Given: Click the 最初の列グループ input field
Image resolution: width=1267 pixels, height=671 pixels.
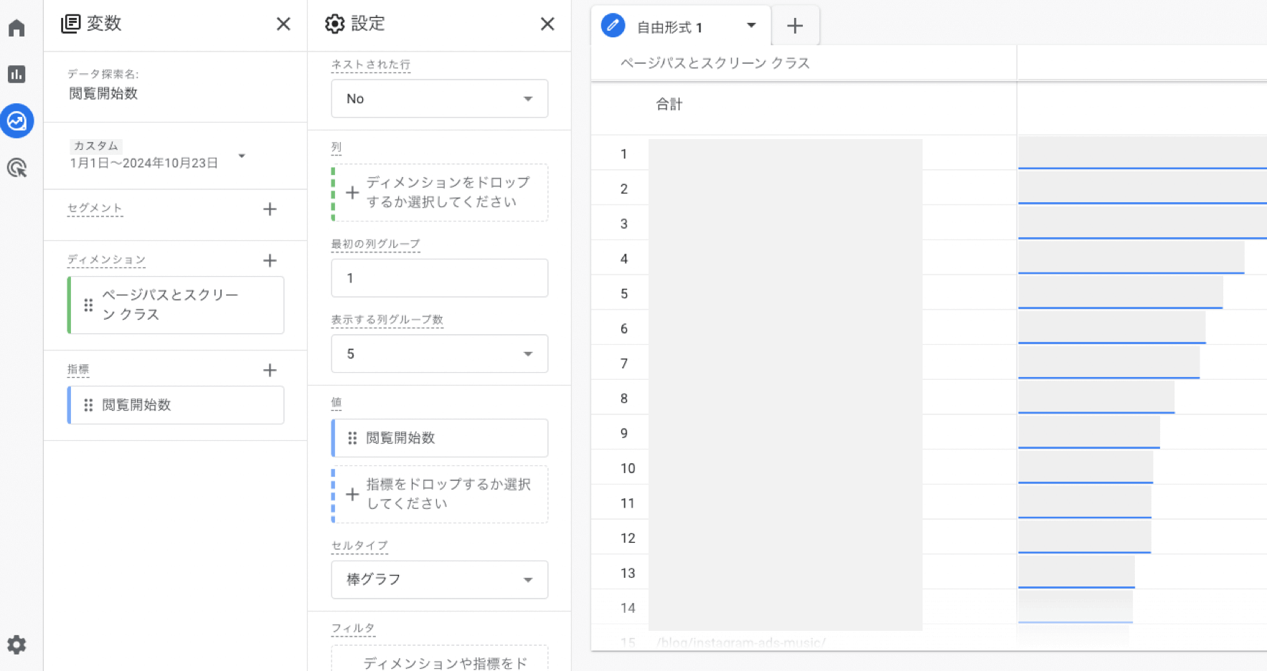Looking at the screenshot, I should pos(439,278).
